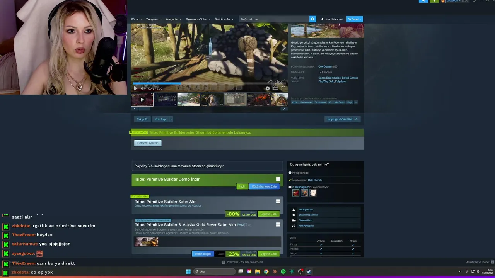Select the Doğa tag
Screen dimensions: 495x278
point(295,102)
